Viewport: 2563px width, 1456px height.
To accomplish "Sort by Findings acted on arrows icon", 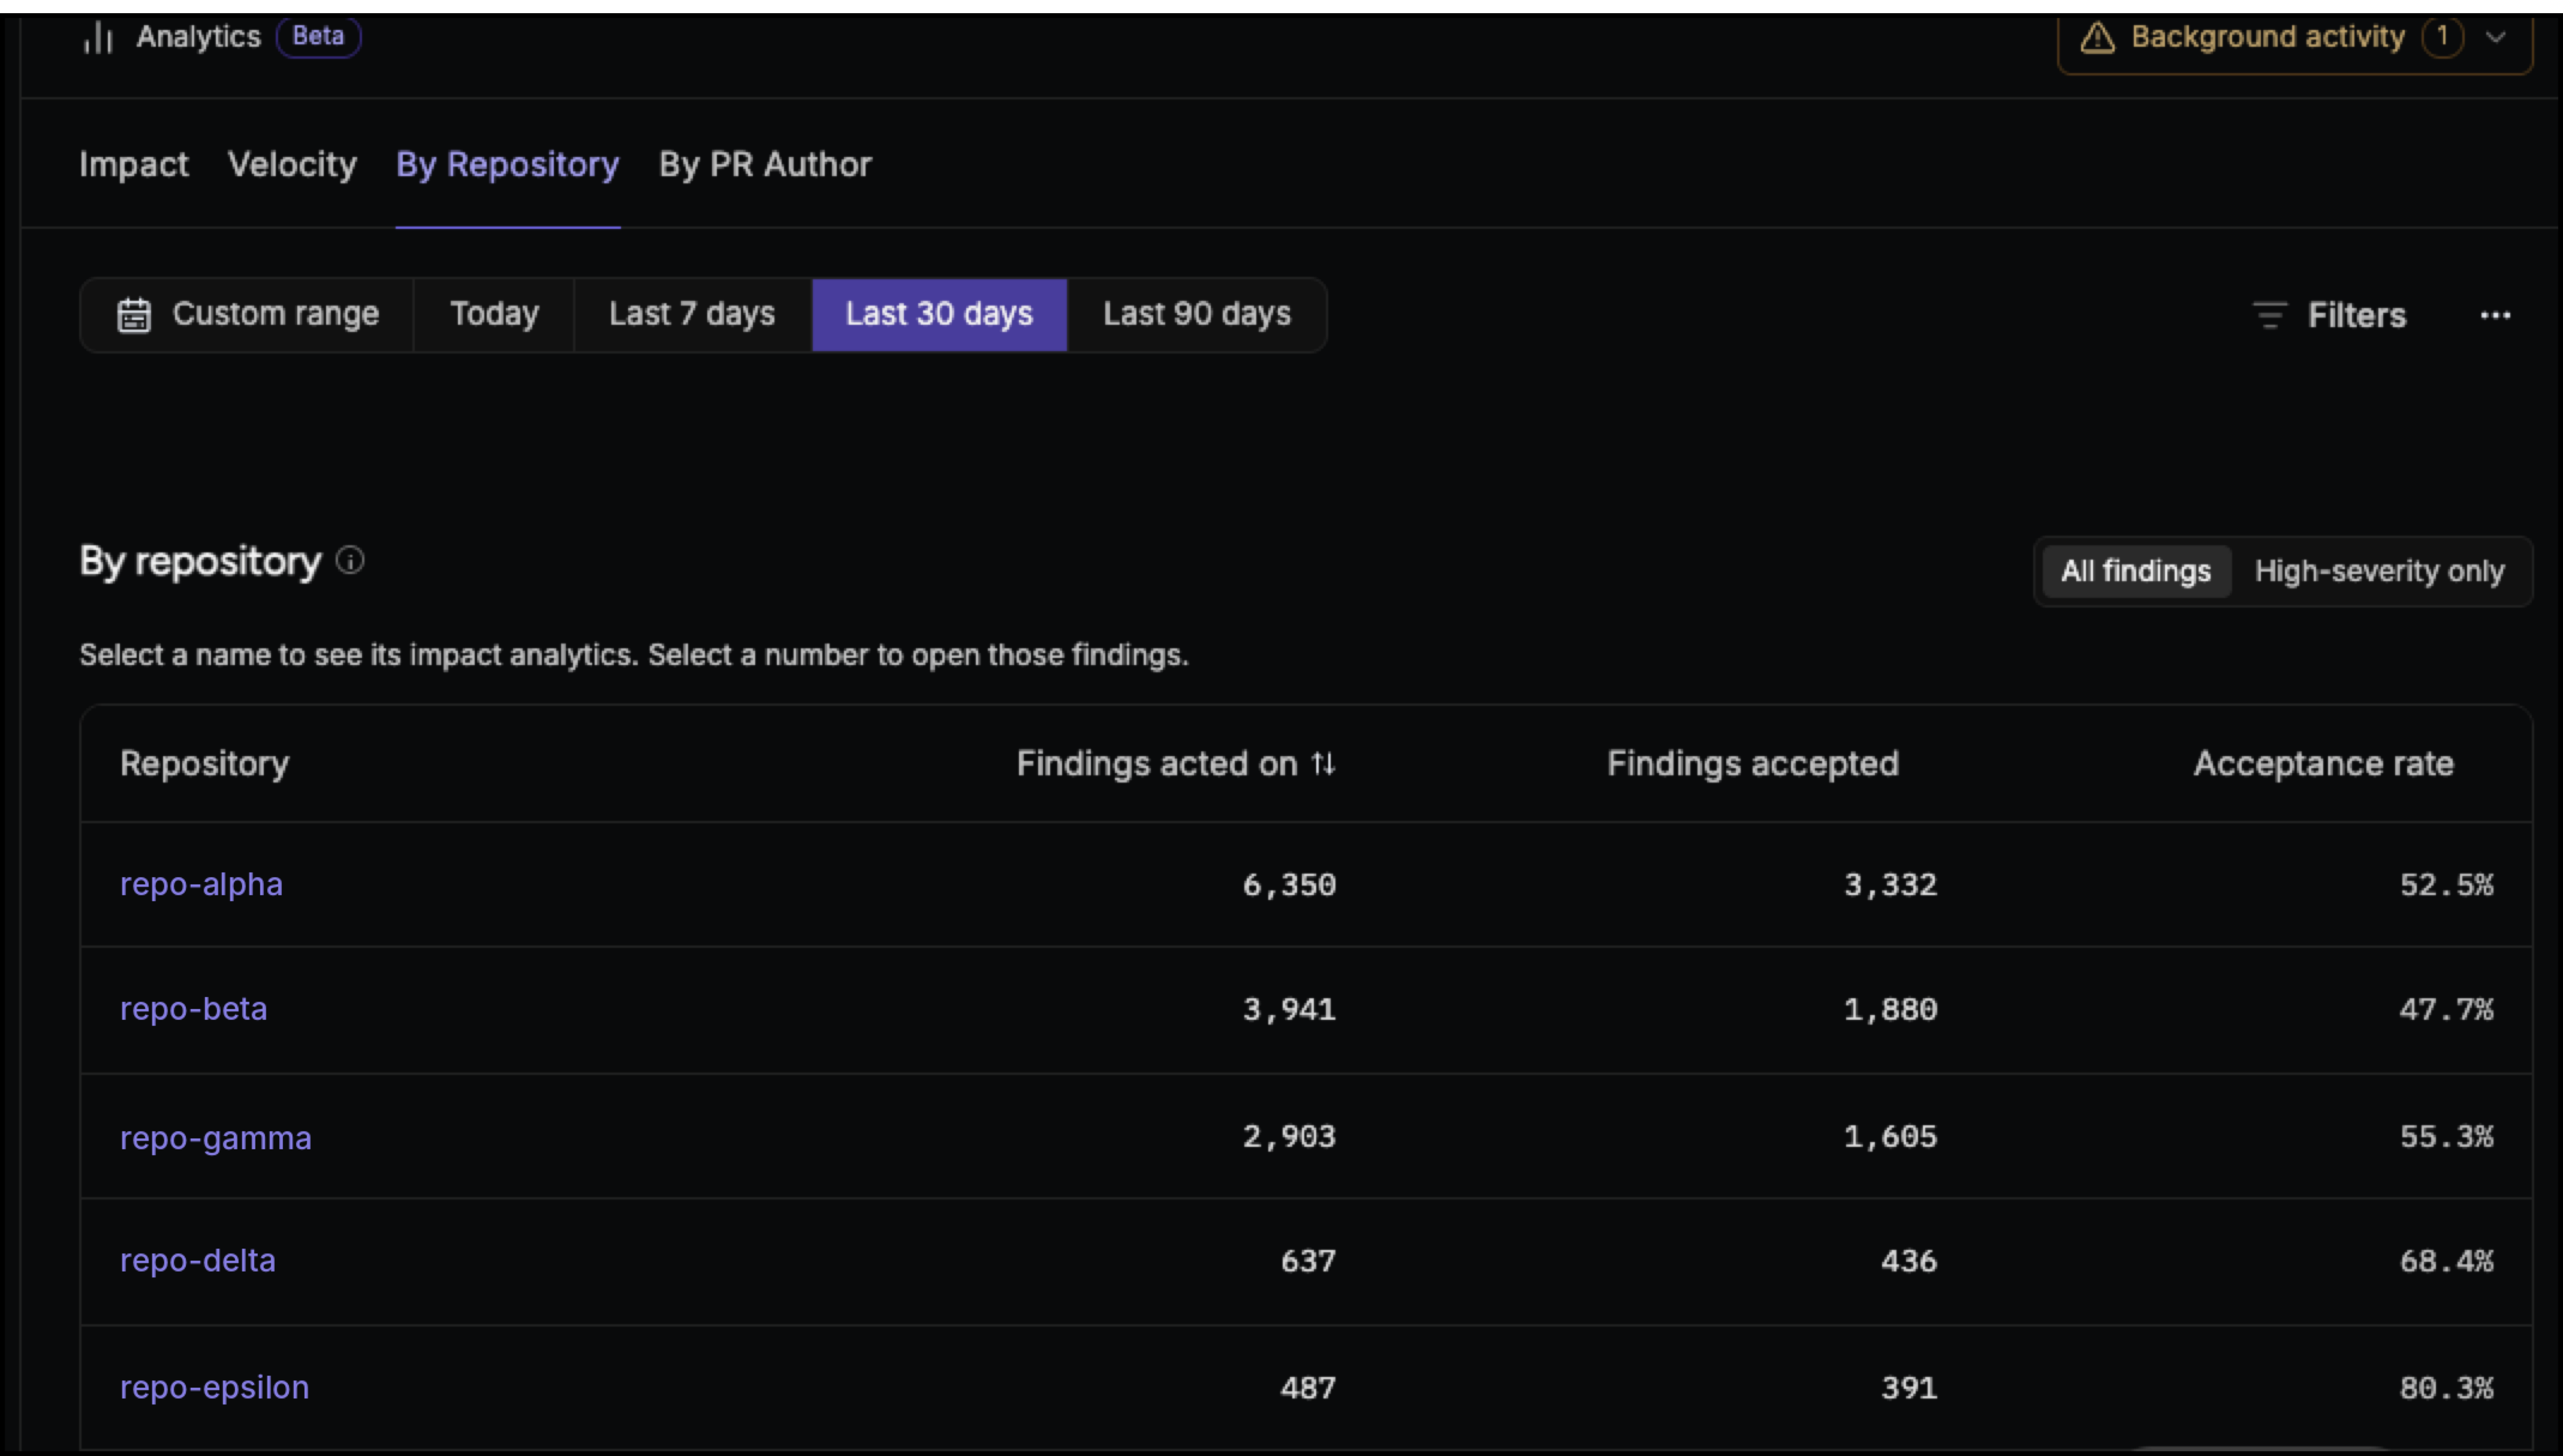I will (x=1323, y=764).
